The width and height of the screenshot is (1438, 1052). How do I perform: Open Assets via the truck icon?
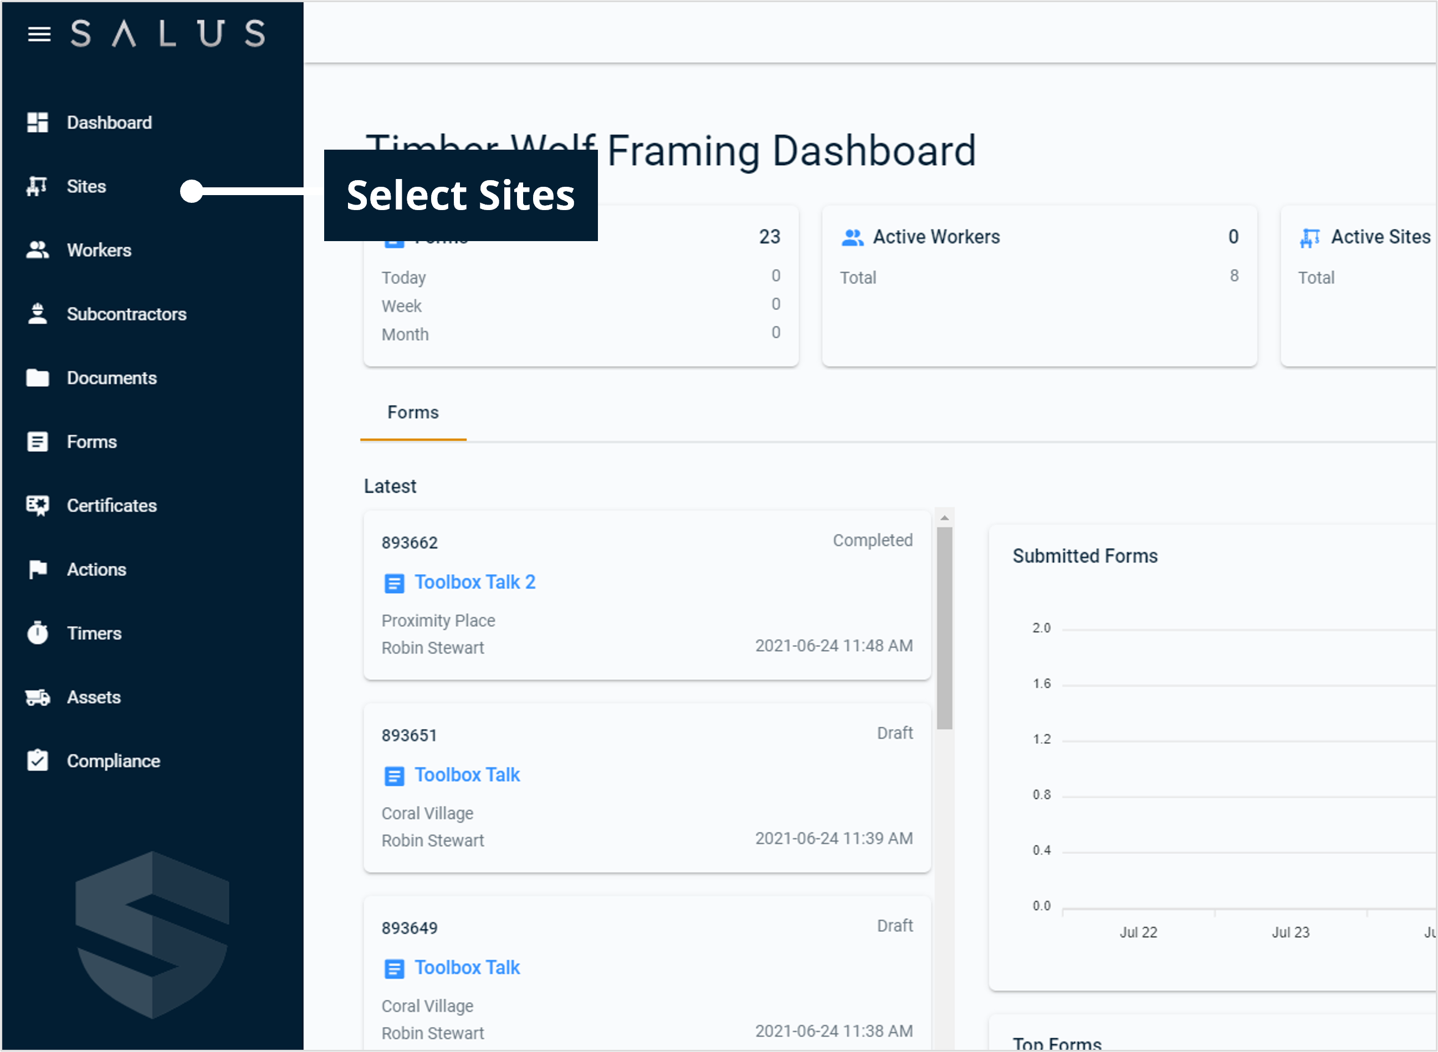click(x=37, y=697)
